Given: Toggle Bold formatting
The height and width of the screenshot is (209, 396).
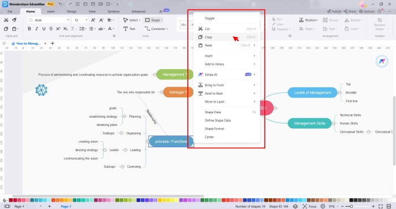Looking at the screenshot, I should (x=29, y=29).
